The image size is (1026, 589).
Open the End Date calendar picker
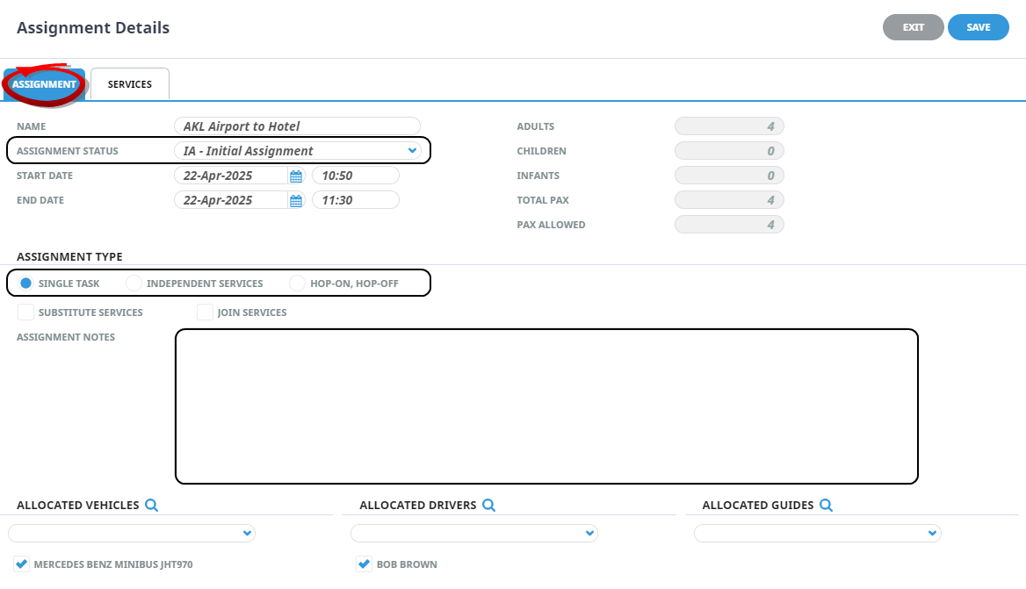pos(296,201)
